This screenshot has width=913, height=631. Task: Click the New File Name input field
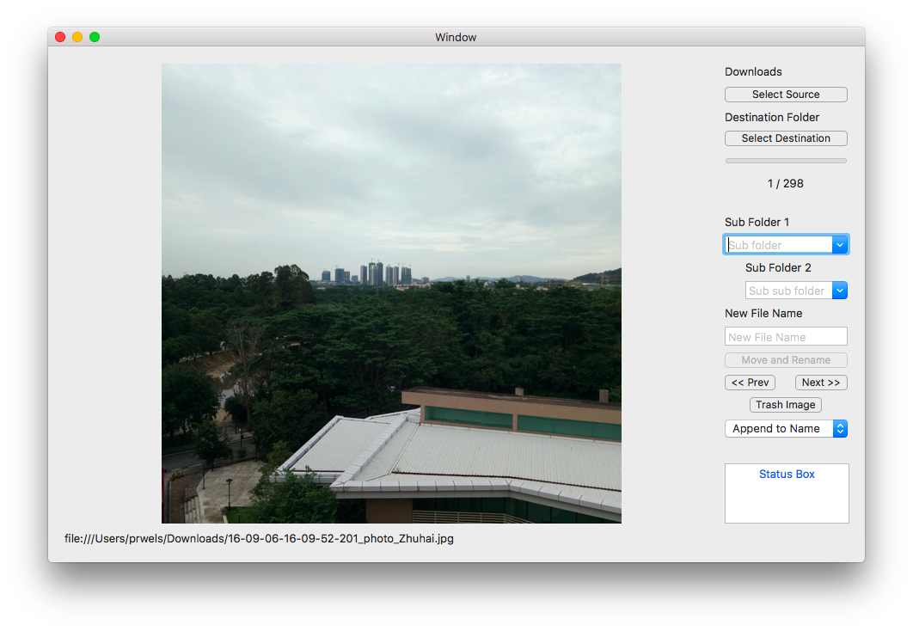click(786, 337)
